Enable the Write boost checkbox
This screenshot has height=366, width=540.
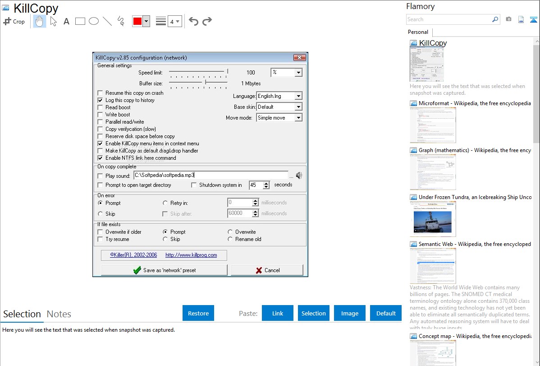click(x=100, y=115)
